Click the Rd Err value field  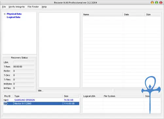(24, 71)
